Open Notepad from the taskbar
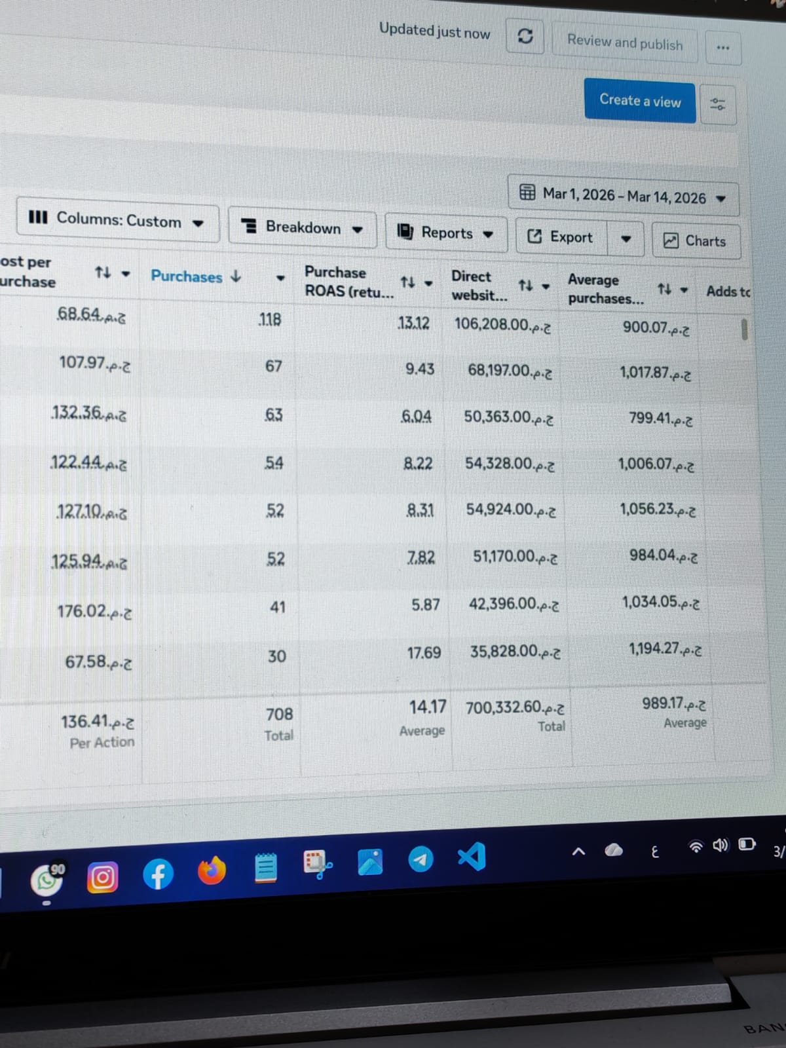This screenshot has height=1048, width=786. click(265, 869)
